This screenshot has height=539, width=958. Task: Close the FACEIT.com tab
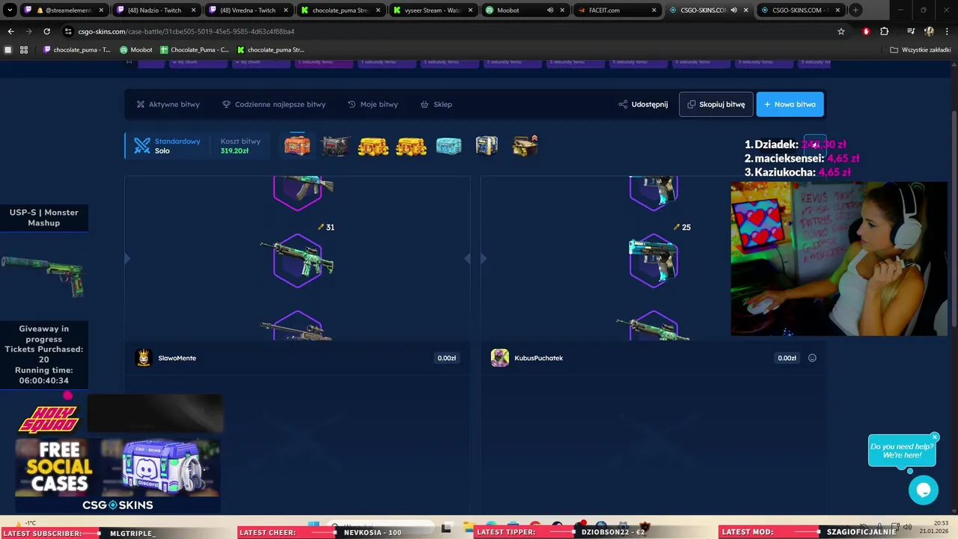[653, 10]
